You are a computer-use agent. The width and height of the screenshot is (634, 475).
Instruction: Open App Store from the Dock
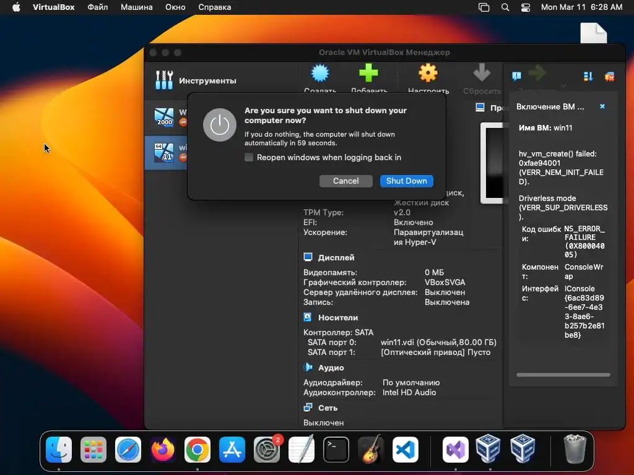click(232, 449)
